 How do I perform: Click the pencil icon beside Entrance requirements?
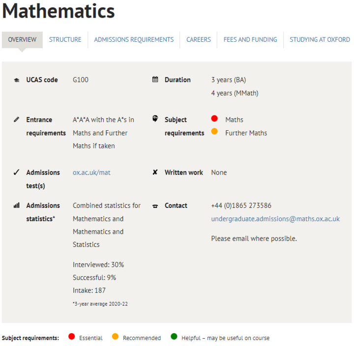click(x=17, y=119)
